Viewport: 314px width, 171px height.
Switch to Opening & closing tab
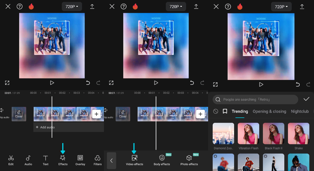click(x=269, y=111)
